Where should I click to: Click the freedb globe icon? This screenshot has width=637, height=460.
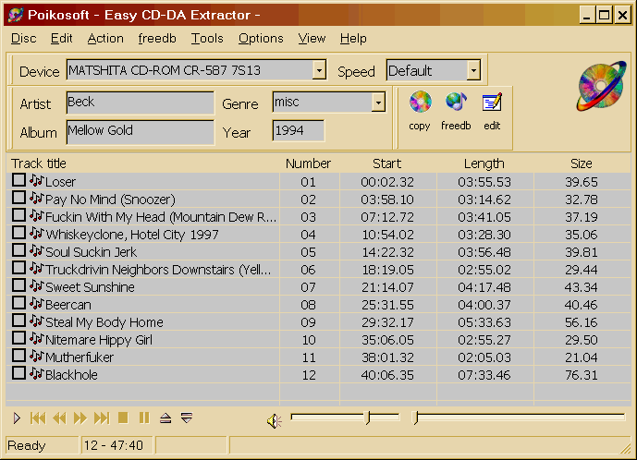tap(456, 102)
